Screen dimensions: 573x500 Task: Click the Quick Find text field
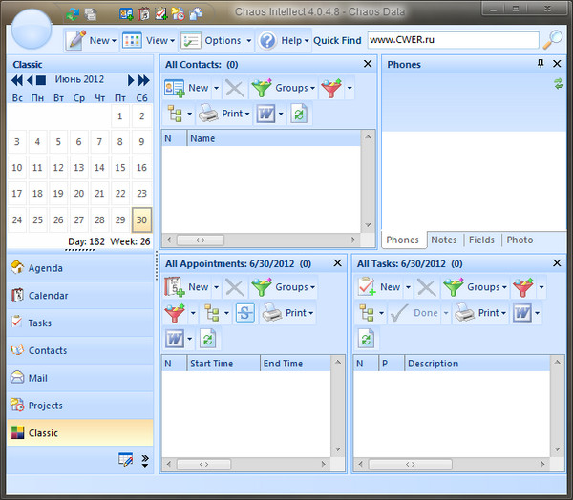pos(452,40)
